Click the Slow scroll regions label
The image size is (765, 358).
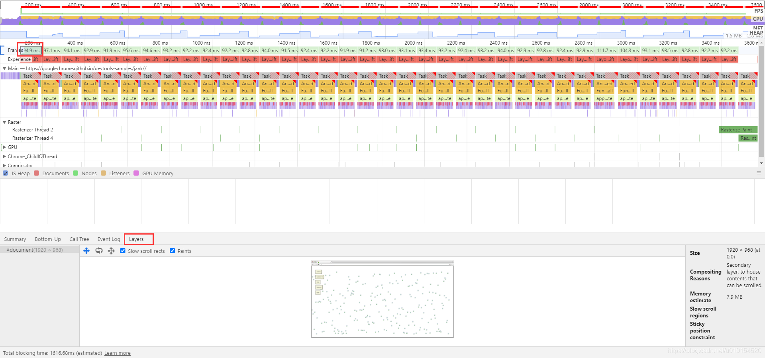point(703,312)
